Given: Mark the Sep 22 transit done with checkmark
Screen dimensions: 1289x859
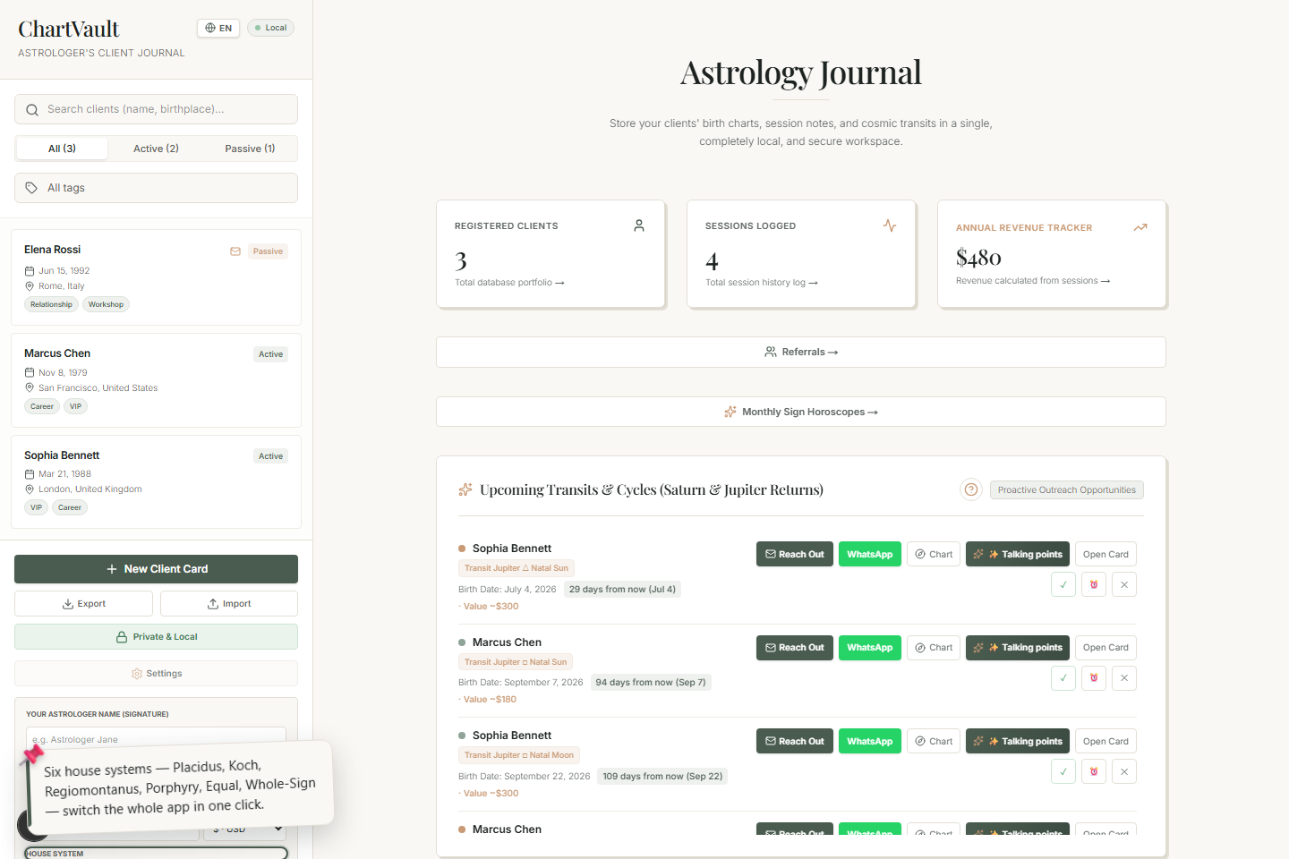Looking at the screenshot, I should [x=1063, y=771].
